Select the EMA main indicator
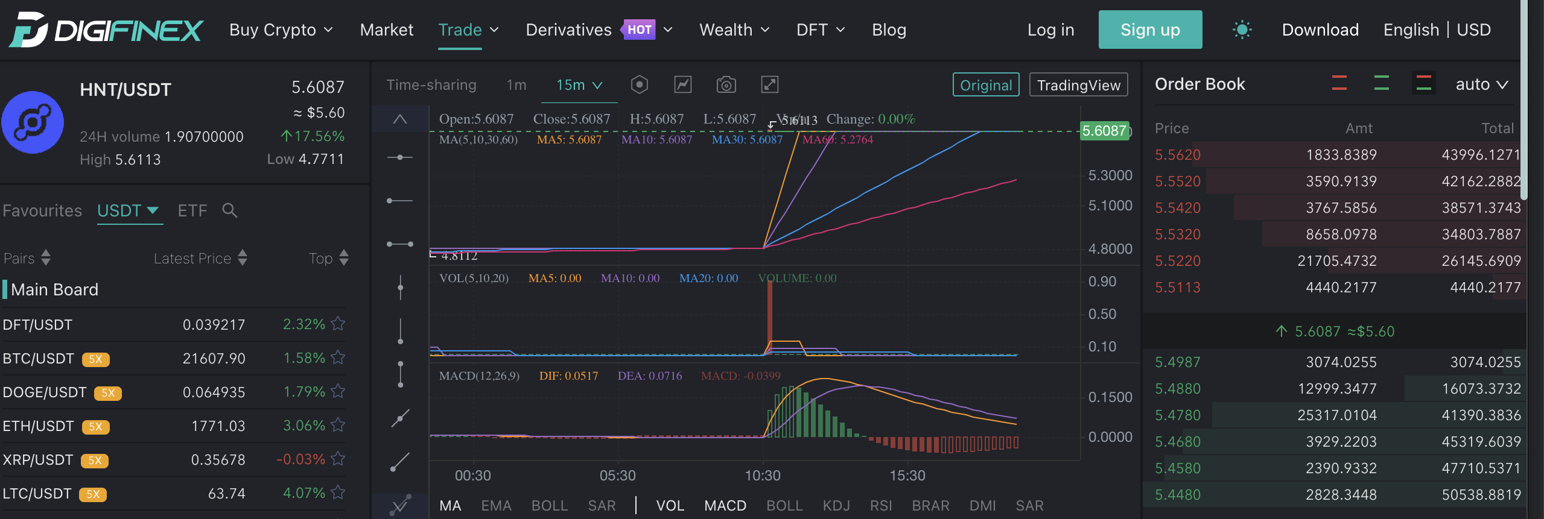The height and width of the screenshot is (519, 1544). (496, 505)
